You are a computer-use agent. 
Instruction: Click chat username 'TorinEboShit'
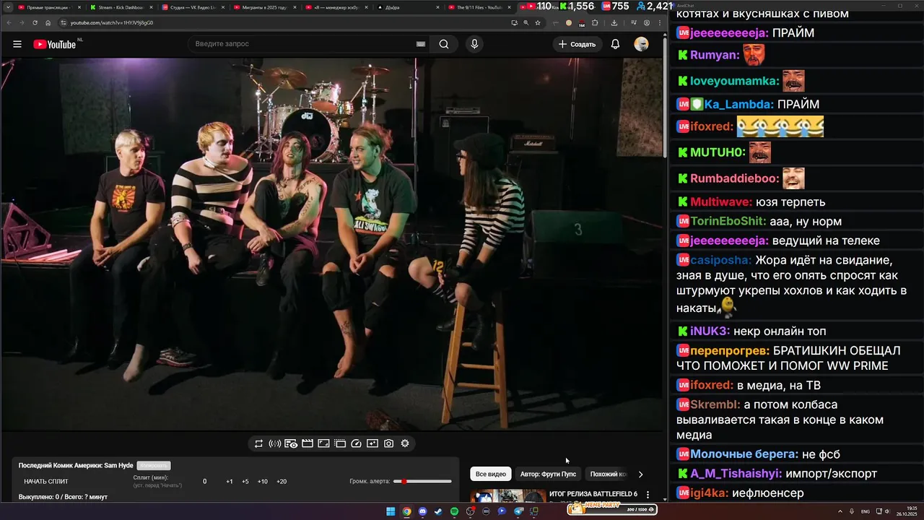click(728, 221)
